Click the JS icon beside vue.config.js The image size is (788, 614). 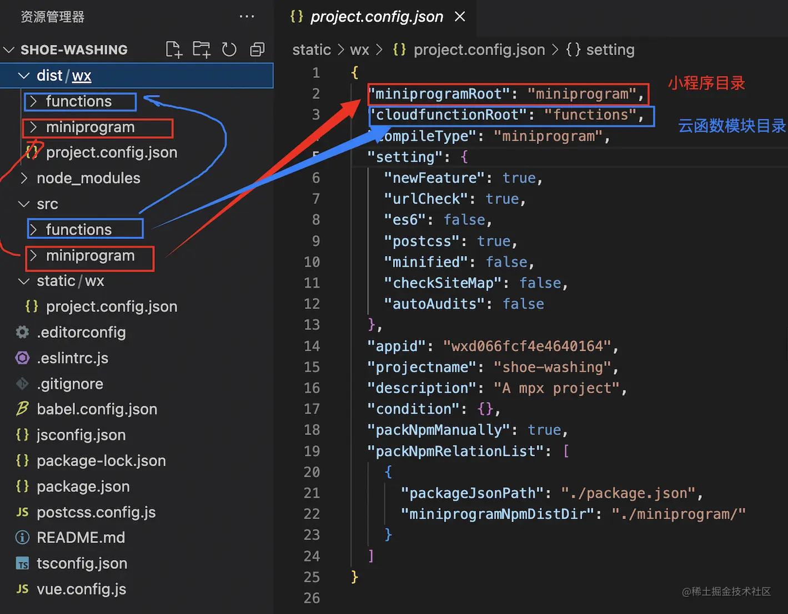coord(22,589)
